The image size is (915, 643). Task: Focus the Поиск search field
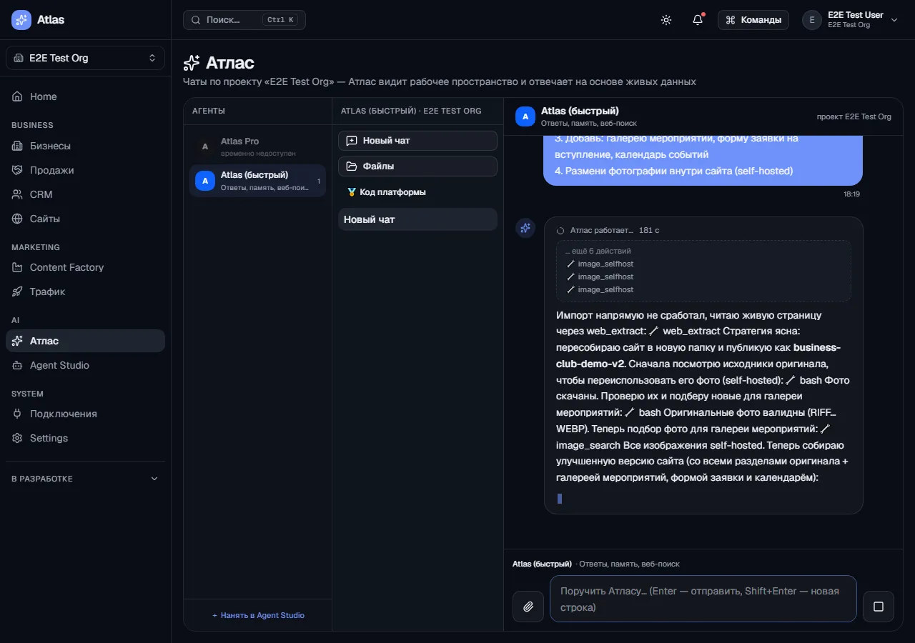(x=244, y=20)
